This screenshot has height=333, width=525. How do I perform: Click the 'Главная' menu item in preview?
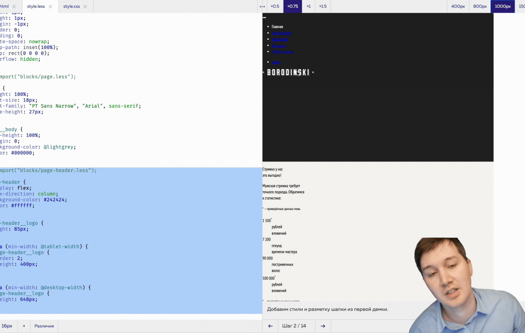click(277, 27)
